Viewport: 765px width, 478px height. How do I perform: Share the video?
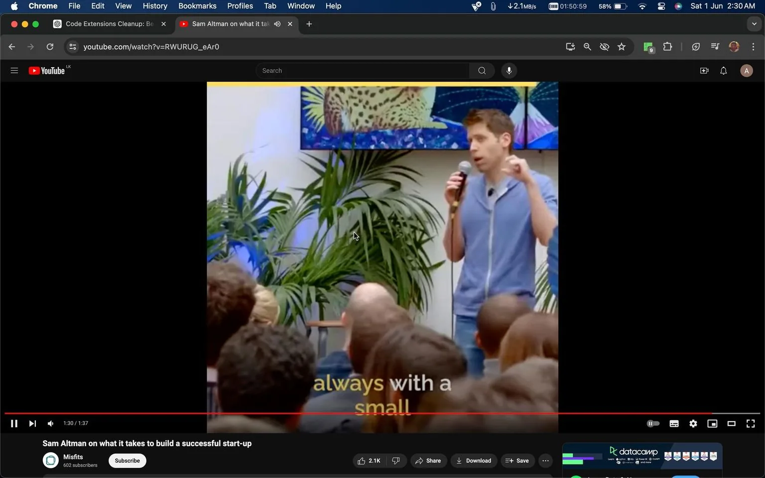[428, 461]
